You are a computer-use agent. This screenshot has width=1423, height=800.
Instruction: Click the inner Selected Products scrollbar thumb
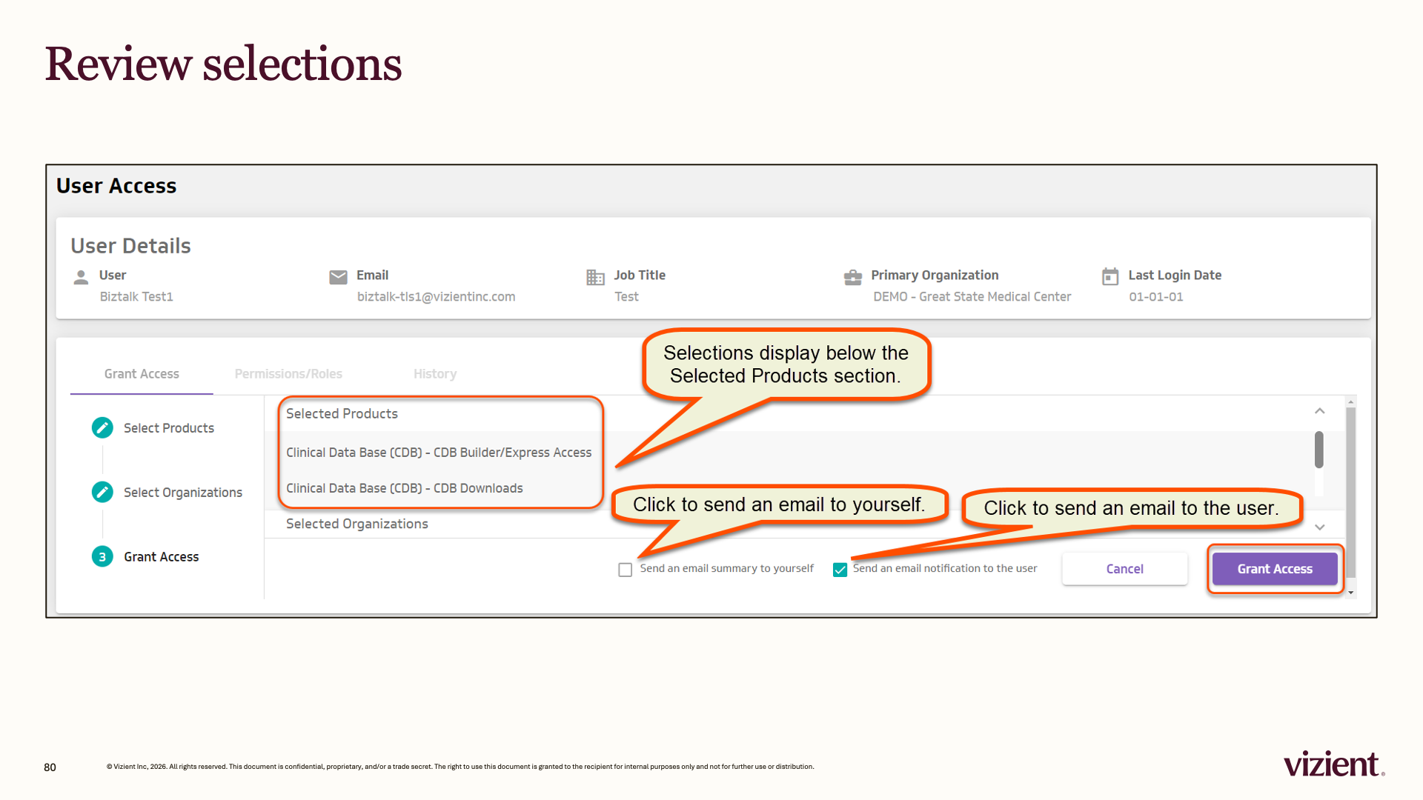click(1319, 450)
